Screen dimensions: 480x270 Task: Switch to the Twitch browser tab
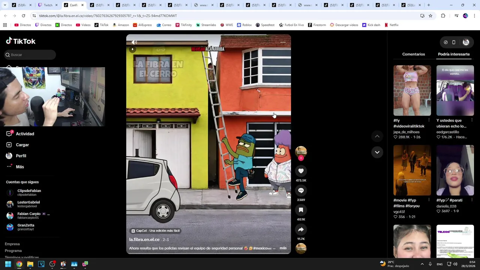pos(48,5)
